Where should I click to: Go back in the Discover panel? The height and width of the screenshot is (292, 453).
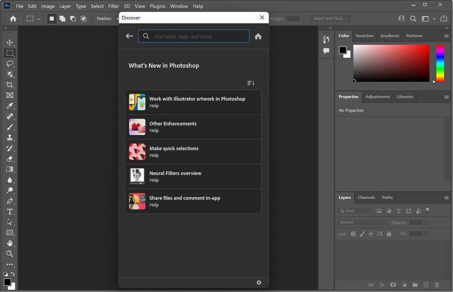(130, 36)
